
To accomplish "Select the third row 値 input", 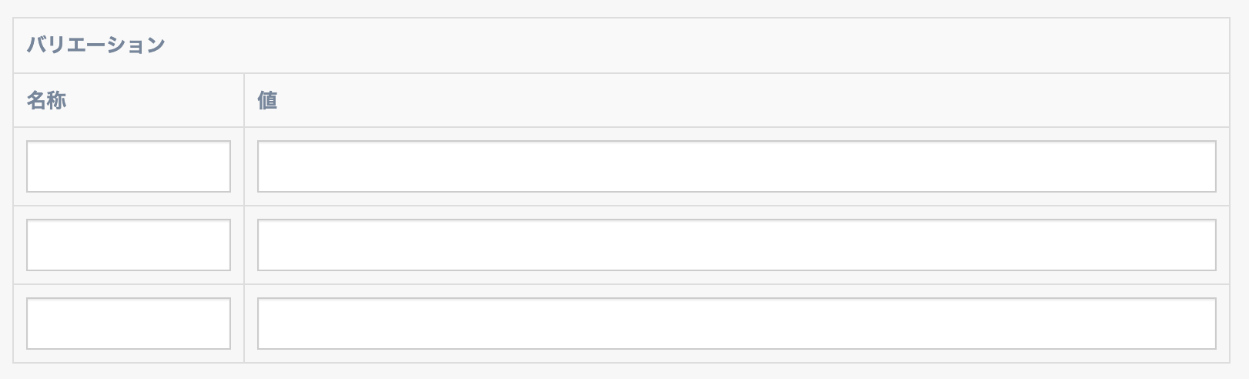I will 736,324.
